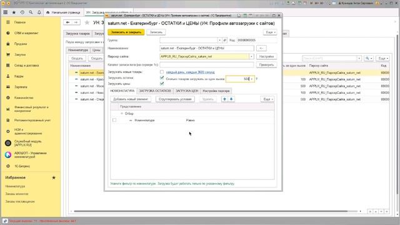
Task: Click the Проверить button
Action: coord(266,65)
